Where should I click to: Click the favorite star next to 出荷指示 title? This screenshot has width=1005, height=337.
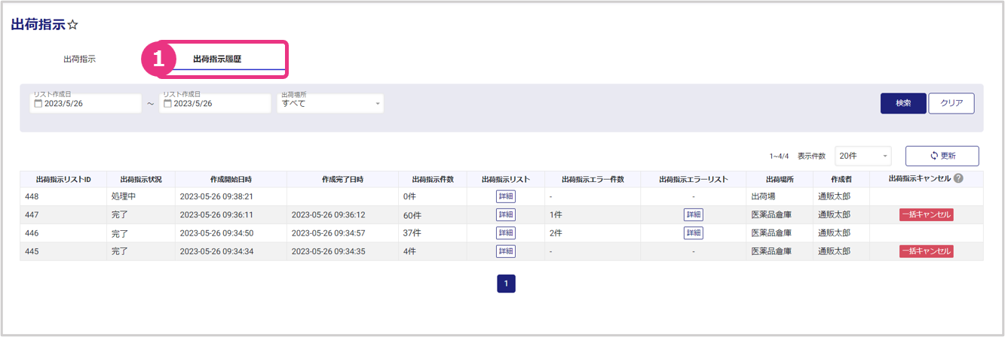73,26
